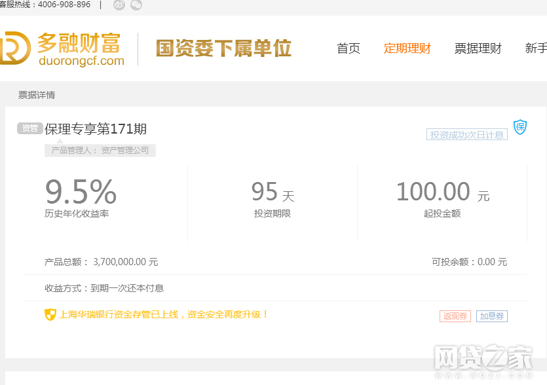Click 票据详情 breadcrumb heading
The height and width of the screenshot is (385, 547).
(x=37, y=95)
